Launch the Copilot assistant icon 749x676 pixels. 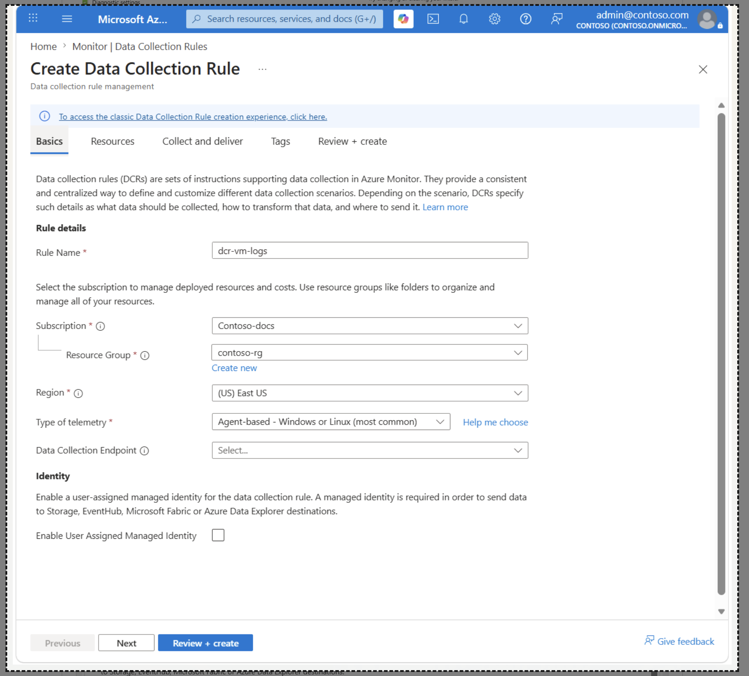coord(403,19)
